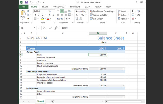Click the Clear eraser icon
The height and width of the screenshot is (104, 163).
coord(133,19)
